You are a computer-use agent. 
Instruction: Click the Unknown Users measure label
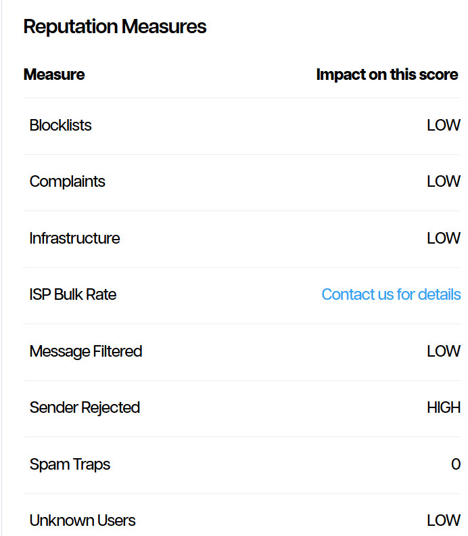(x=82, y=520)
